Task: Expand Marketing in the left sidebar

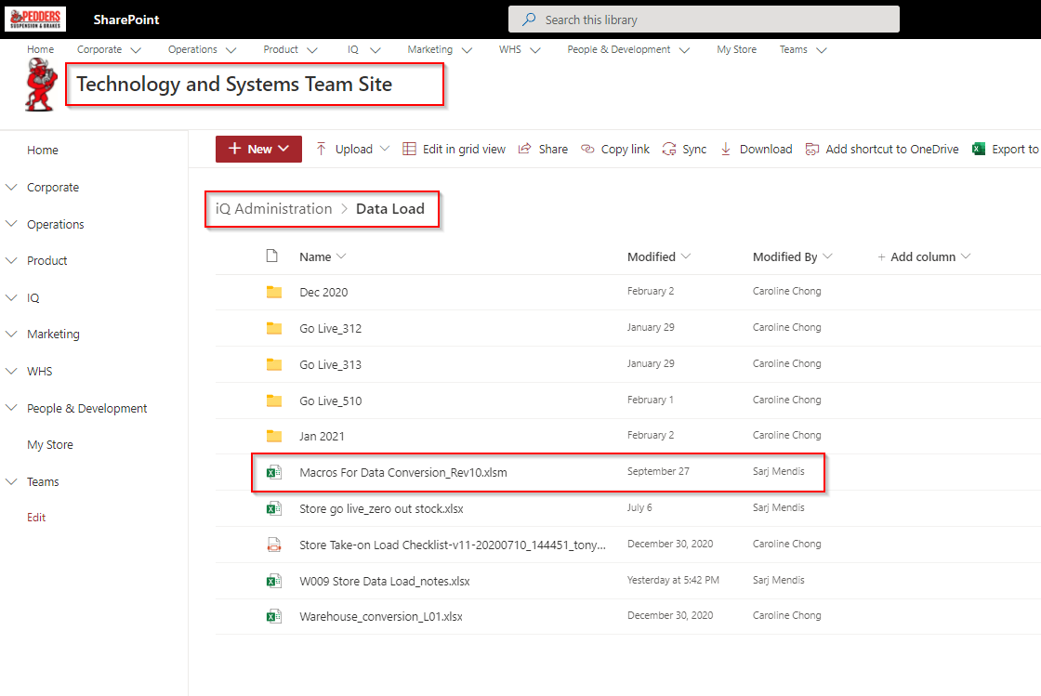Action: (11, 334)
